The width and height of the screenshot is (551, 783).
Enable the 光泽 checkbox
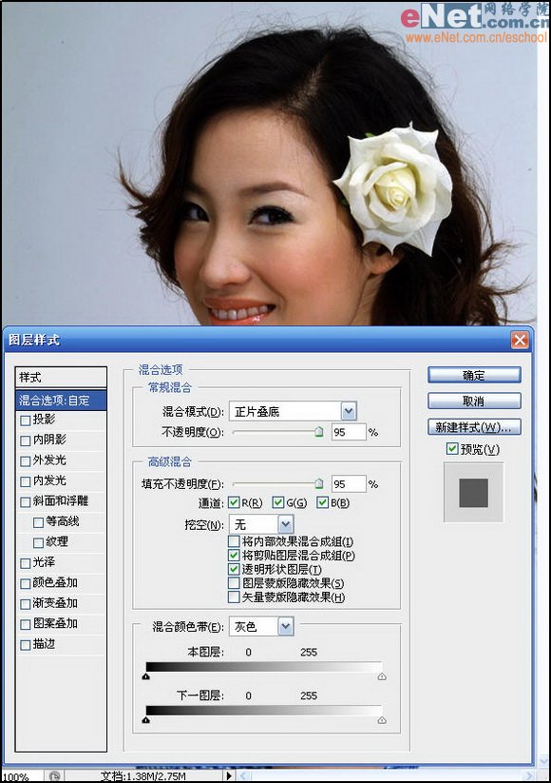tap(26, 563)
